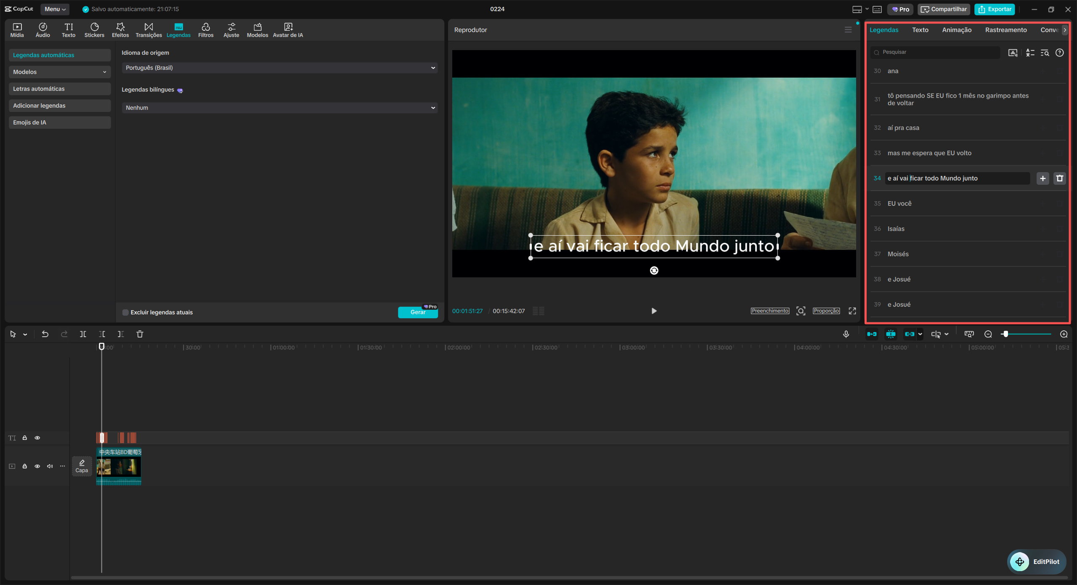Viewport: 1077px width, 585px height.
Task: Click the undo arrow
Action: coord(45,334)
